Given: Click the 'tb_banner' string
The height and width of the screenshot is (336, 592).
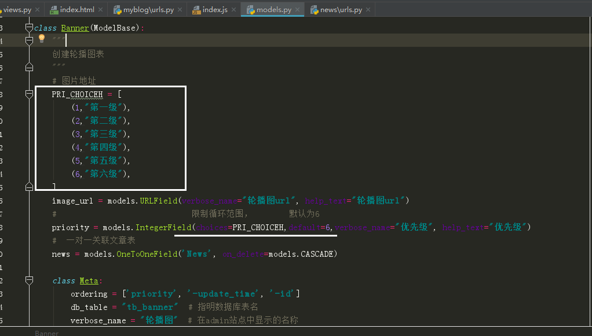Looking at the screenshot, I should (150, 307).
